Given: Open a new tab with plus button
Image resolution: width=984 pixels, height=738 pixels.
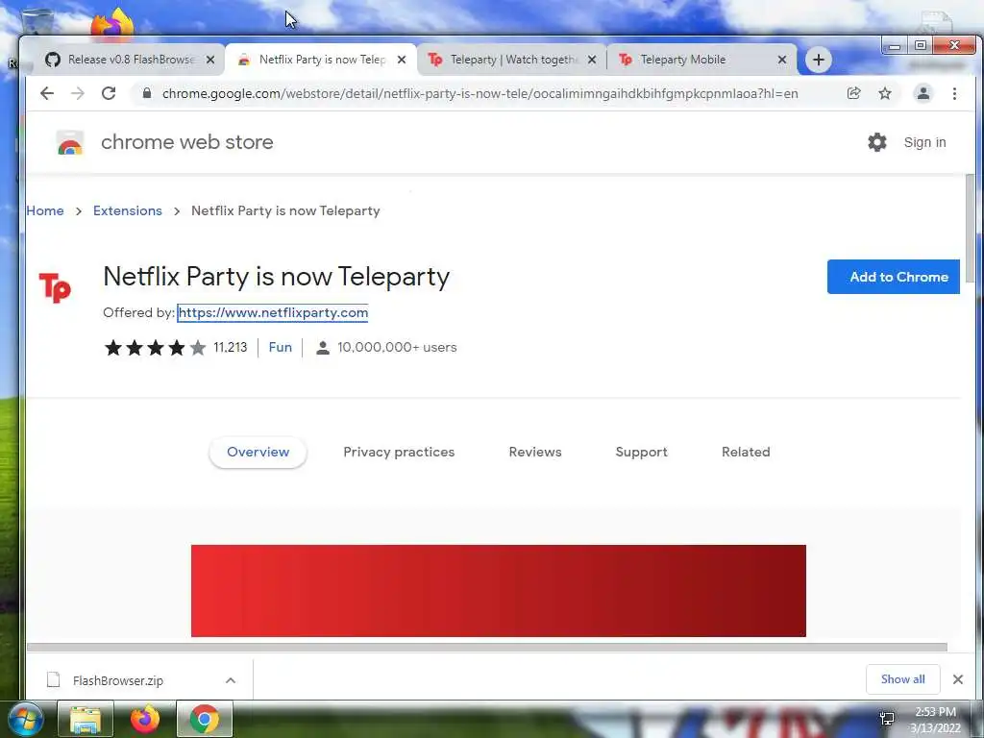Looking at the screenshot, I should [x=819, y=60].
